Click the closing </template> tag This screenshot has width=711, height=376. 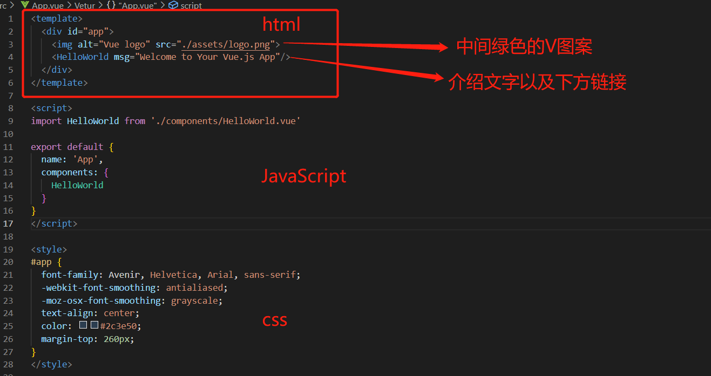59,83
